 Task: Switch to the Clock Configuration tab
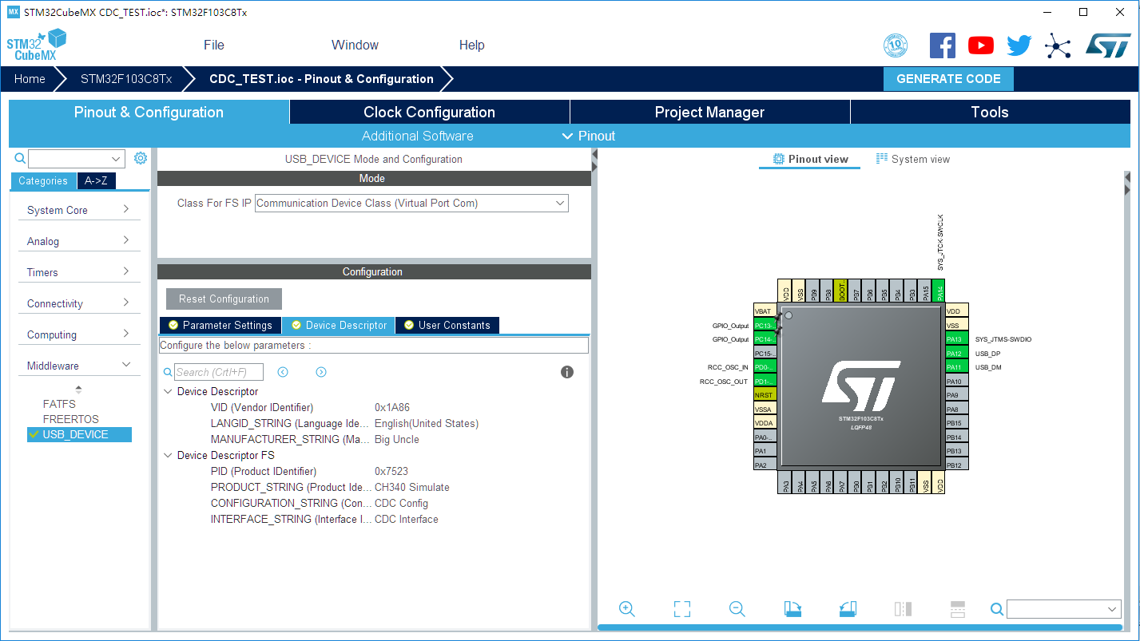428,112
